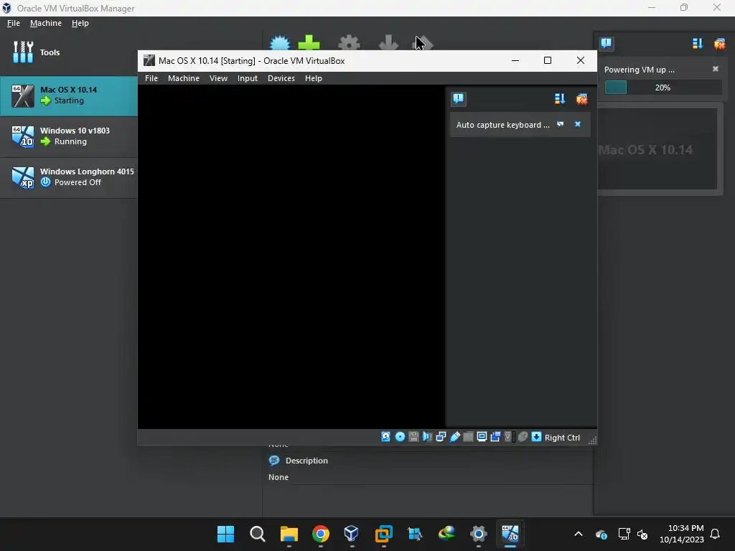Click the display monitor indicator in VM status bar
The image size is (735, 551).
(482, 437)
